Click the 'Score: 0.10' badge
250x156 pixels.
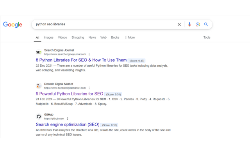click(109, 125)
